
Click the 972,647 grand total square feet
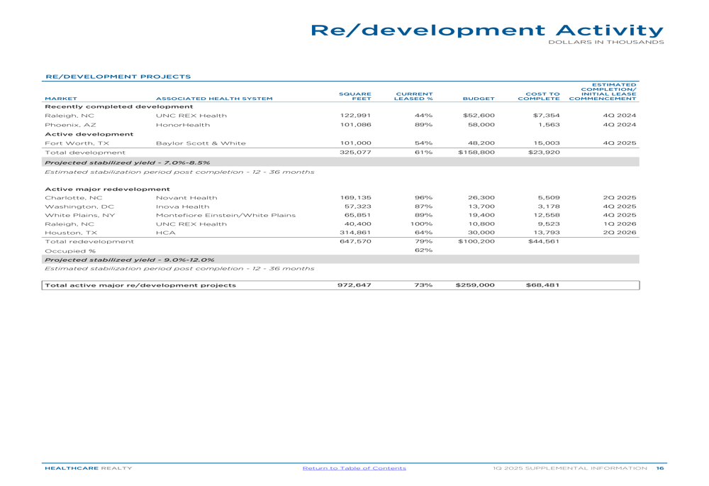354,285
